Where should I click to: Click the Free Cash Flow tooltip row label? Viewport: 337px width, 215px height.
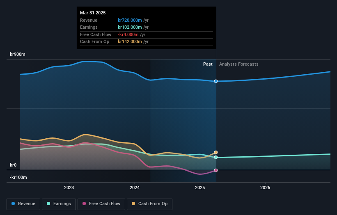(96, 34)
